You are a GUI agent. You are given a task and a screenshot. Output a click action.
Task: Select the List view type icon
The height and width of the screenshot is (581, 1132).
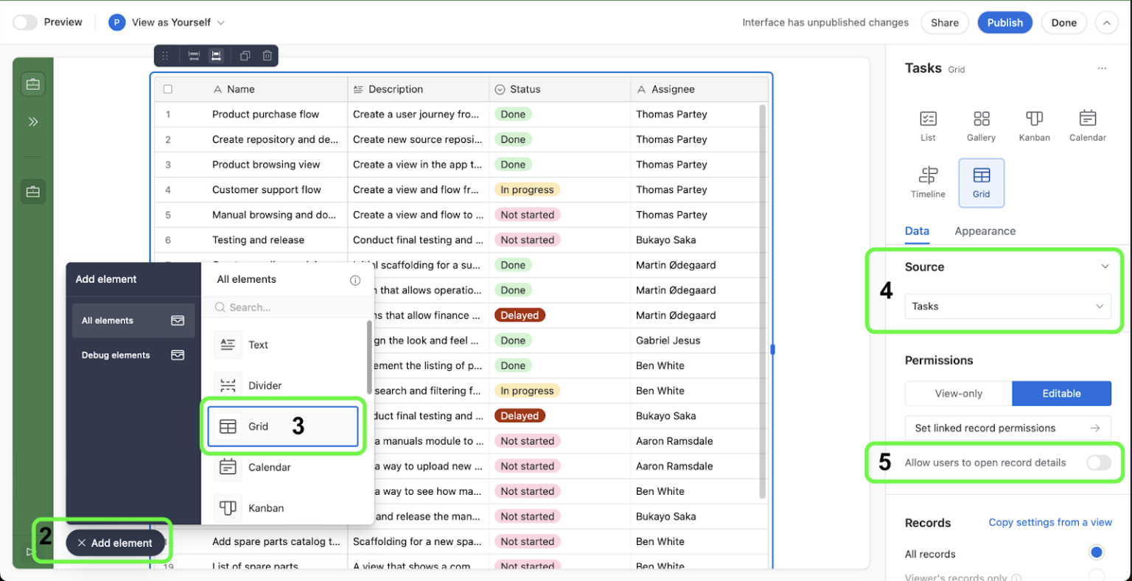pyautogui.click(x=928, y=125)
